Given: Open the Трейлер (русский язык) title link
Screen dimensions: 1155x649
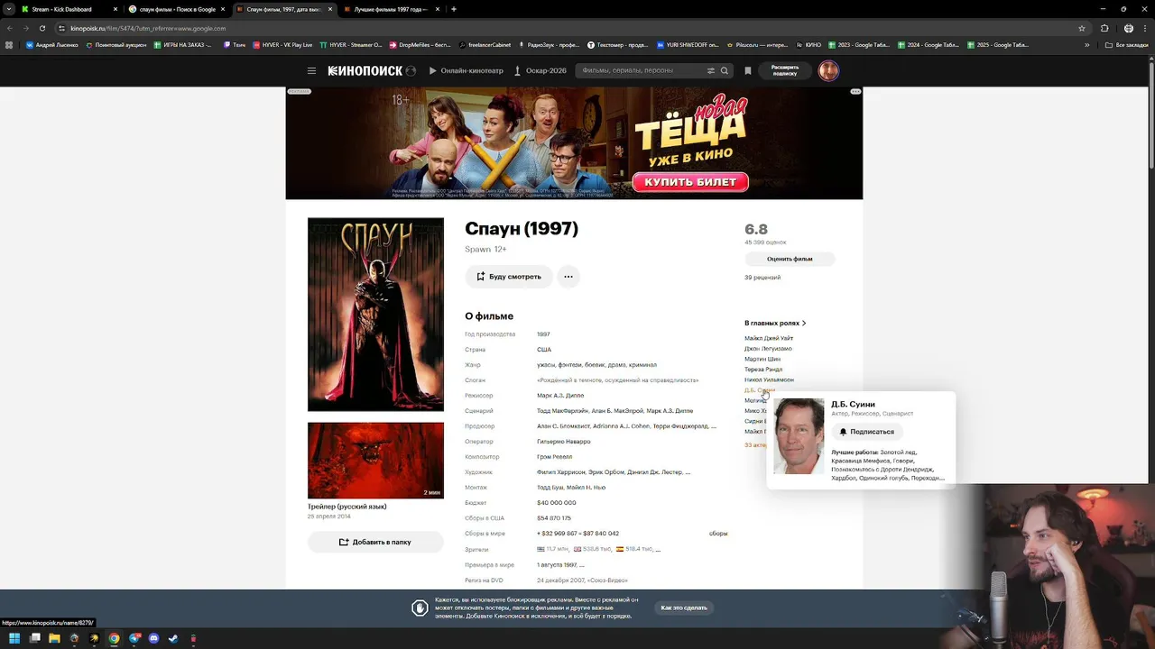Looking at the screenshot, I should [346, 507].
